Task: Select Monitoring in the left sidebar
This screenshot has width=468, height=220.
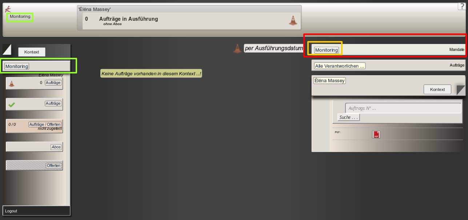Action: 17,66
